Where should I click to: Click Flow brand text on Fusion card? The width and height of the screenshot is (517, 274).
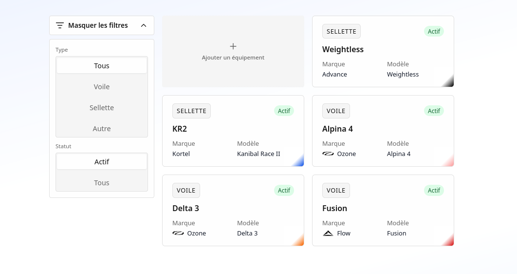(344, 234)
